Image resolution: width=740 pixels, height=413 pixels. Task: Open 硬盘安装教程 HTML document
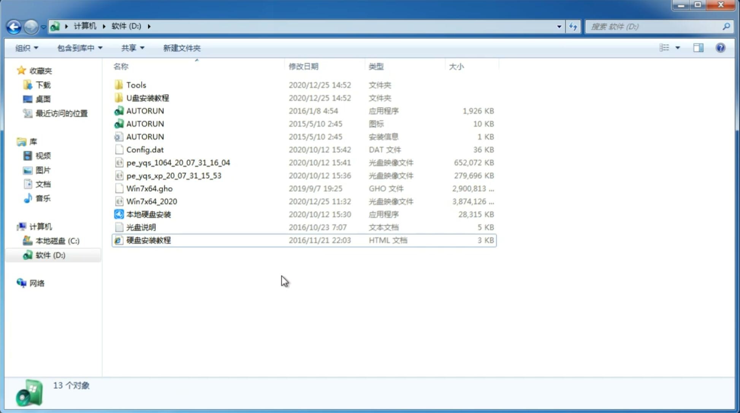148,240
